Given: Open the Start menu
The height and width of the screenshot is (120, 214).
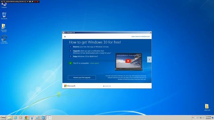Looking at the screenshot, I should [x=3, y=118].
